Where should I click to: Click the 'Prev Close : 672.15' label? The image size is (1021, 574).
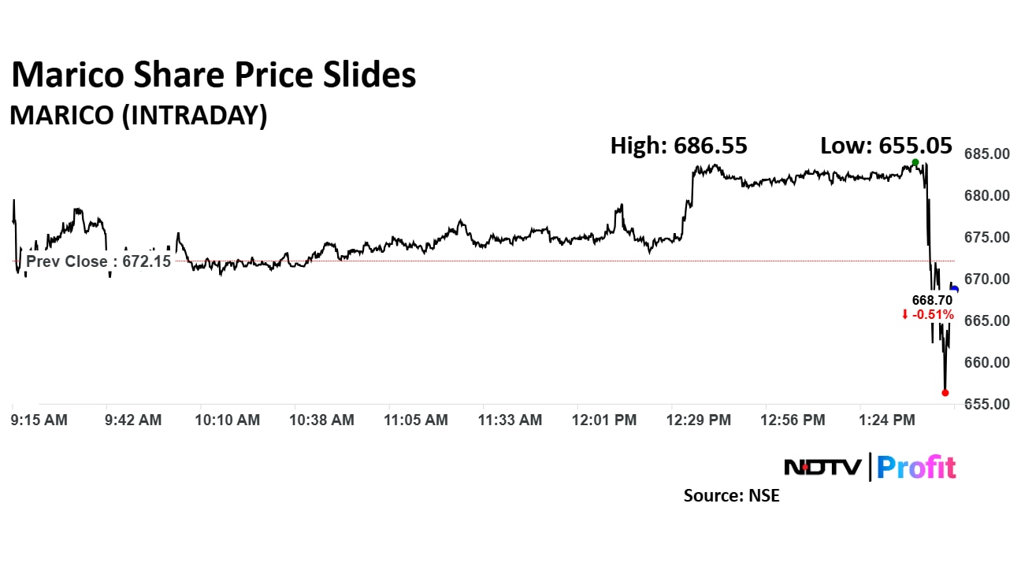coord(98,261)
